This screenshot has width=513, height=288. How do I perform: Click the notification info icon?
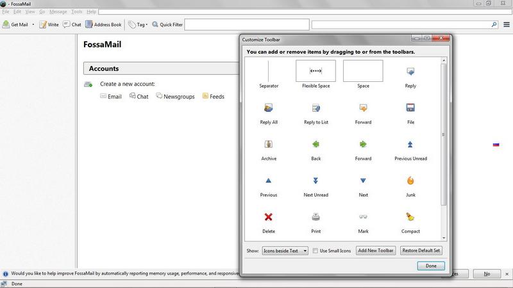coord(5,274)
